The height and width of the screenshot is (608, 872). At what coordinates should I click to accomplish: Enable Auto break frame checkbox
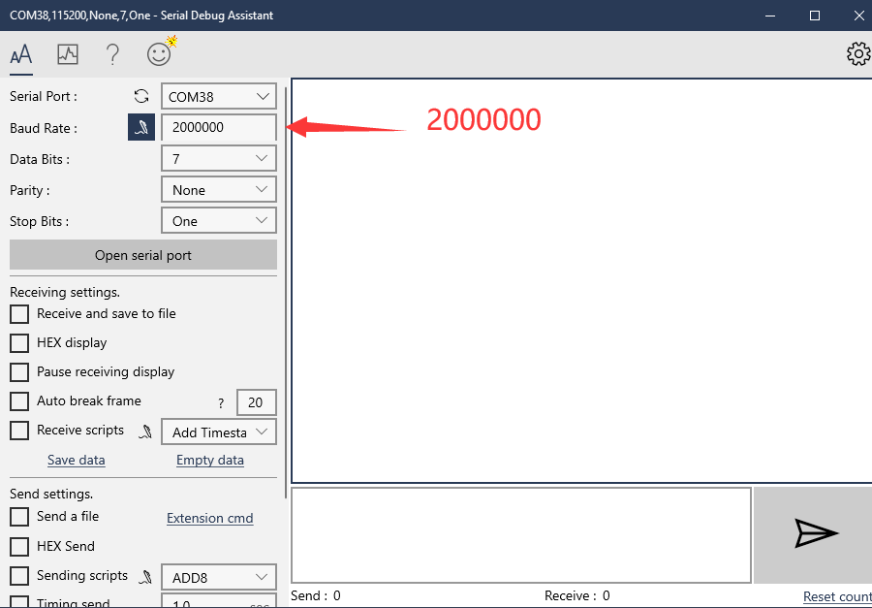19,400
